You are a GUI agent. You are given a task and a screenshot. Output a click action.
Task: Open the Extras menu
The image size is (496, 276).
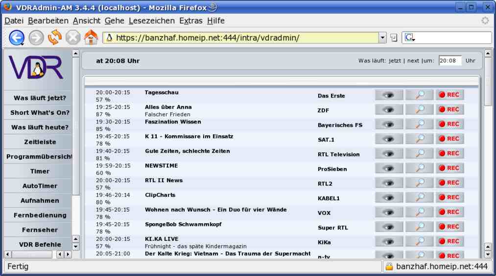[191, 21]
